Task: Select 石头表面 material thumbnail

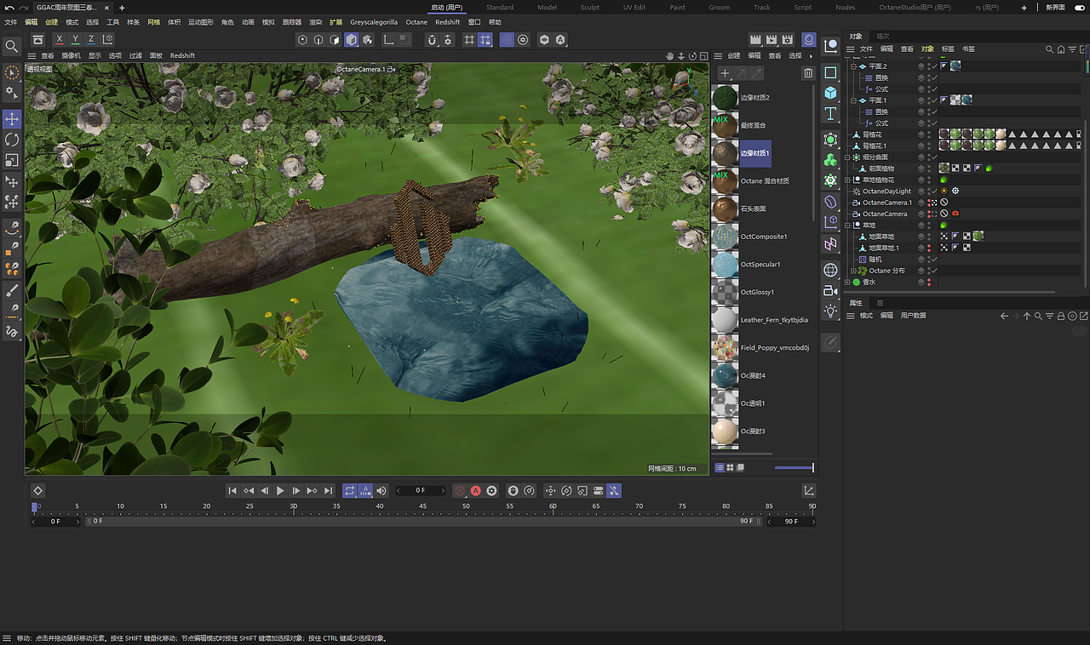Action: [x=726, y=208]
